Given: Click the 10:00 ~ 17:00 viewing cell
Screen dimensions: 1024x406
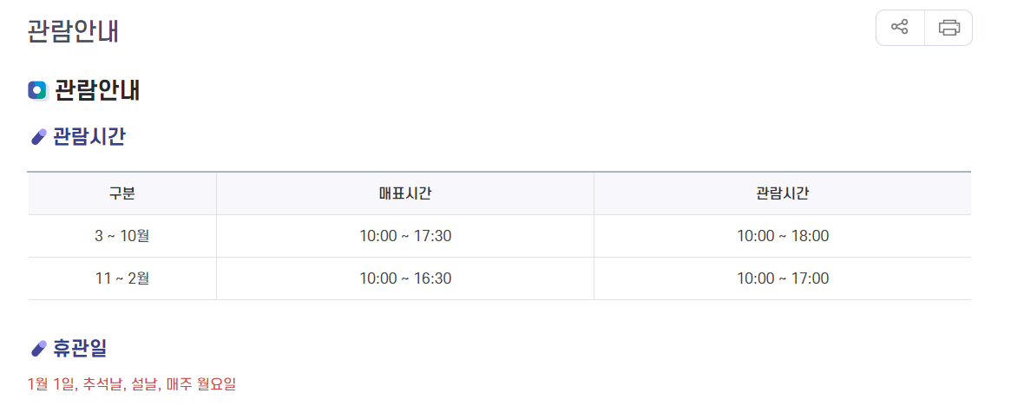Looking at the screenshot, I should tap(783, 278).
